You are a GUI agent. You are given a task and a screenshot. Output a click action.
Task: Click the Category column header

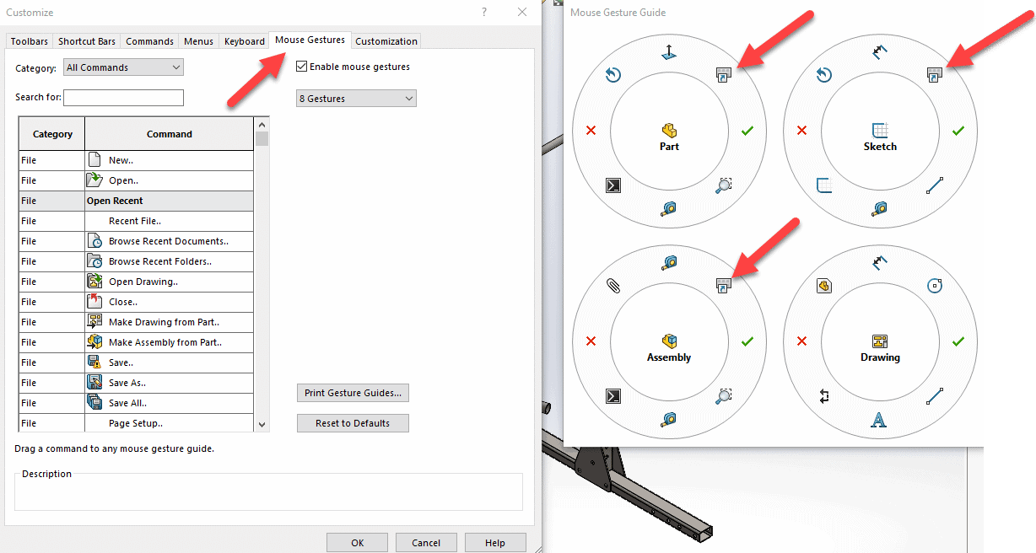52,134
